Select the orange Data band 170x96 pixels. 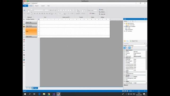31,31
